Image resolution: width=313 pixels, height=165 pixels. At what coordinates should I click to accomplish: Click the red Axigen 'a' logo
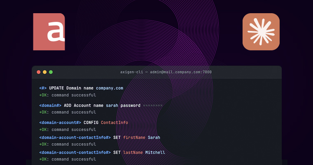49,32
